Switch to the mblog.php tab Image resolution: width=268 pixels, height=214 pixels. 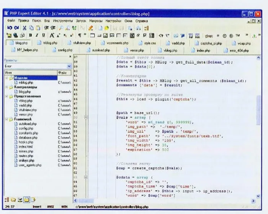pyautogui.click(x=47, y=43)
